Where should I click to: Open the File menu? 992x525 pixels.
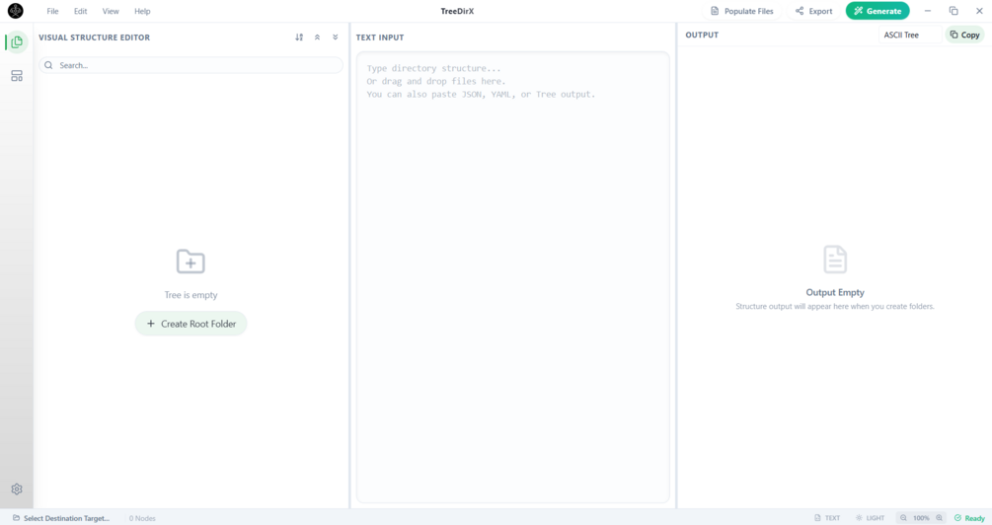coord(52,12)
